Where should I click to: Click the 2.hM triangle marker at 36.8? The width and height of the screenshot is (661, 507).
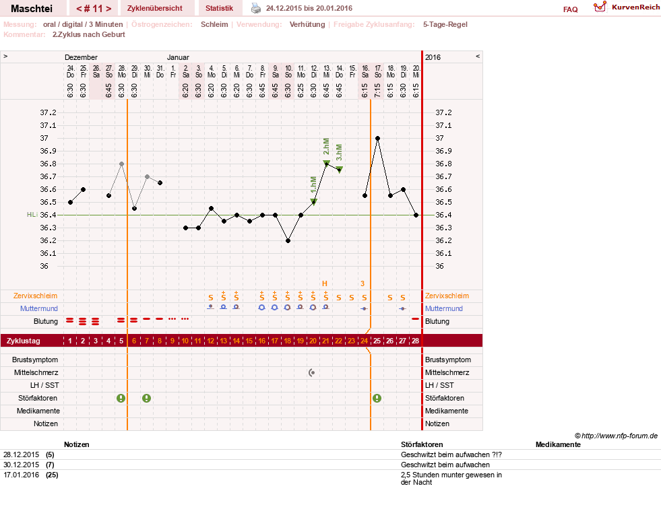pos(326,163)
